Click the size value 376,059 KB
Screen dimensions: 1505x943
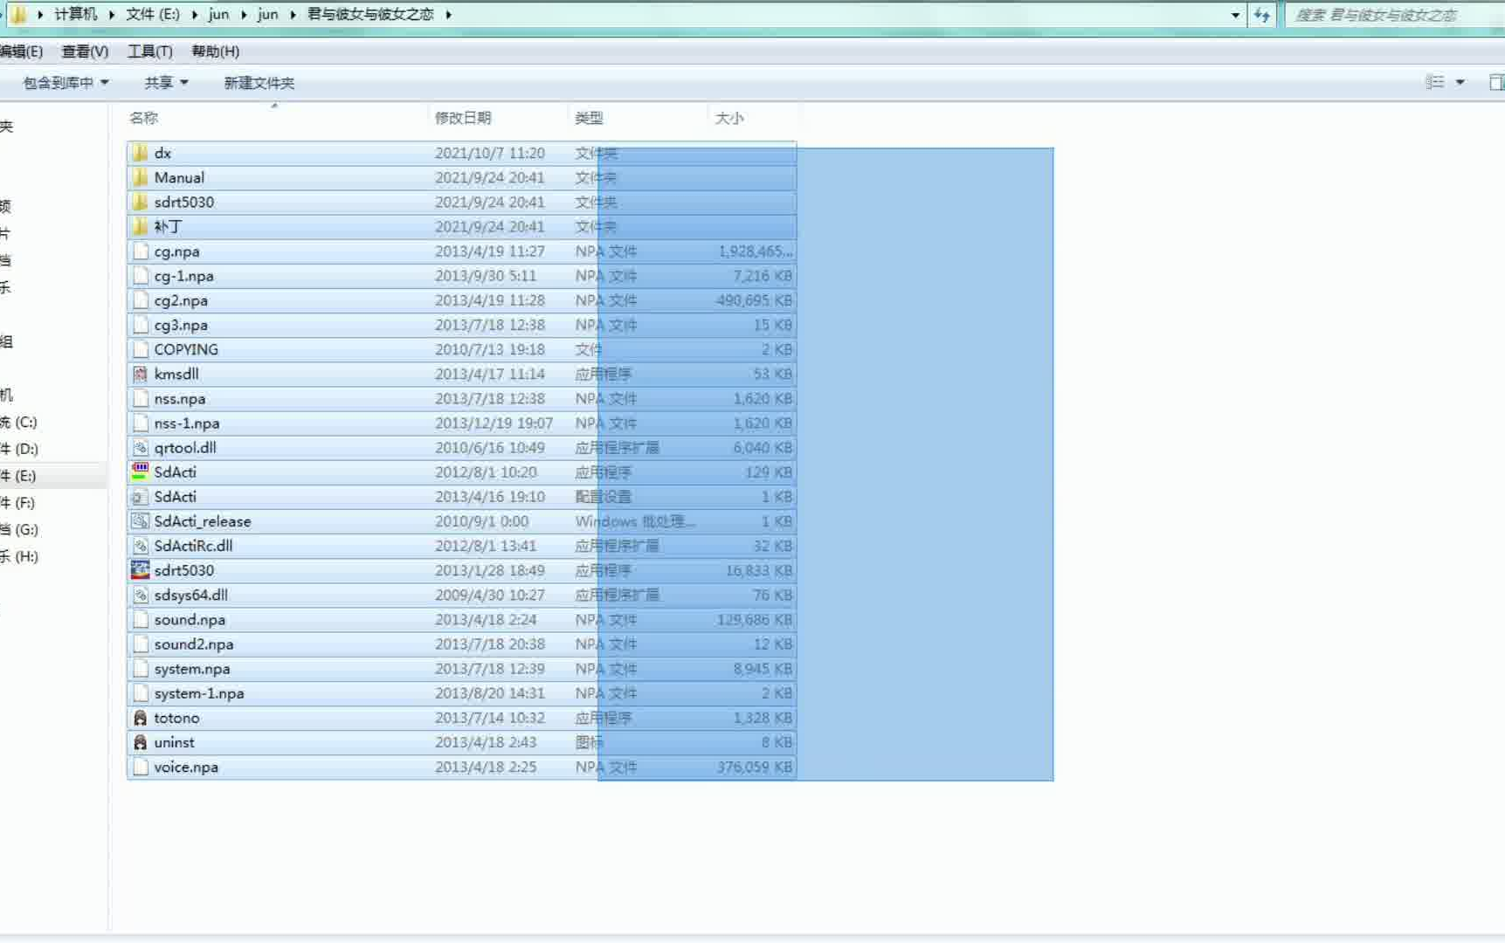click(754, 767)
